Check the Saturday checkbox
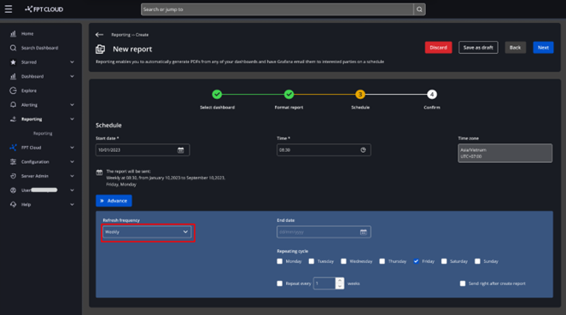Viewport: 566px width, 315px height. pyautogui.click(x=444, y=261)
